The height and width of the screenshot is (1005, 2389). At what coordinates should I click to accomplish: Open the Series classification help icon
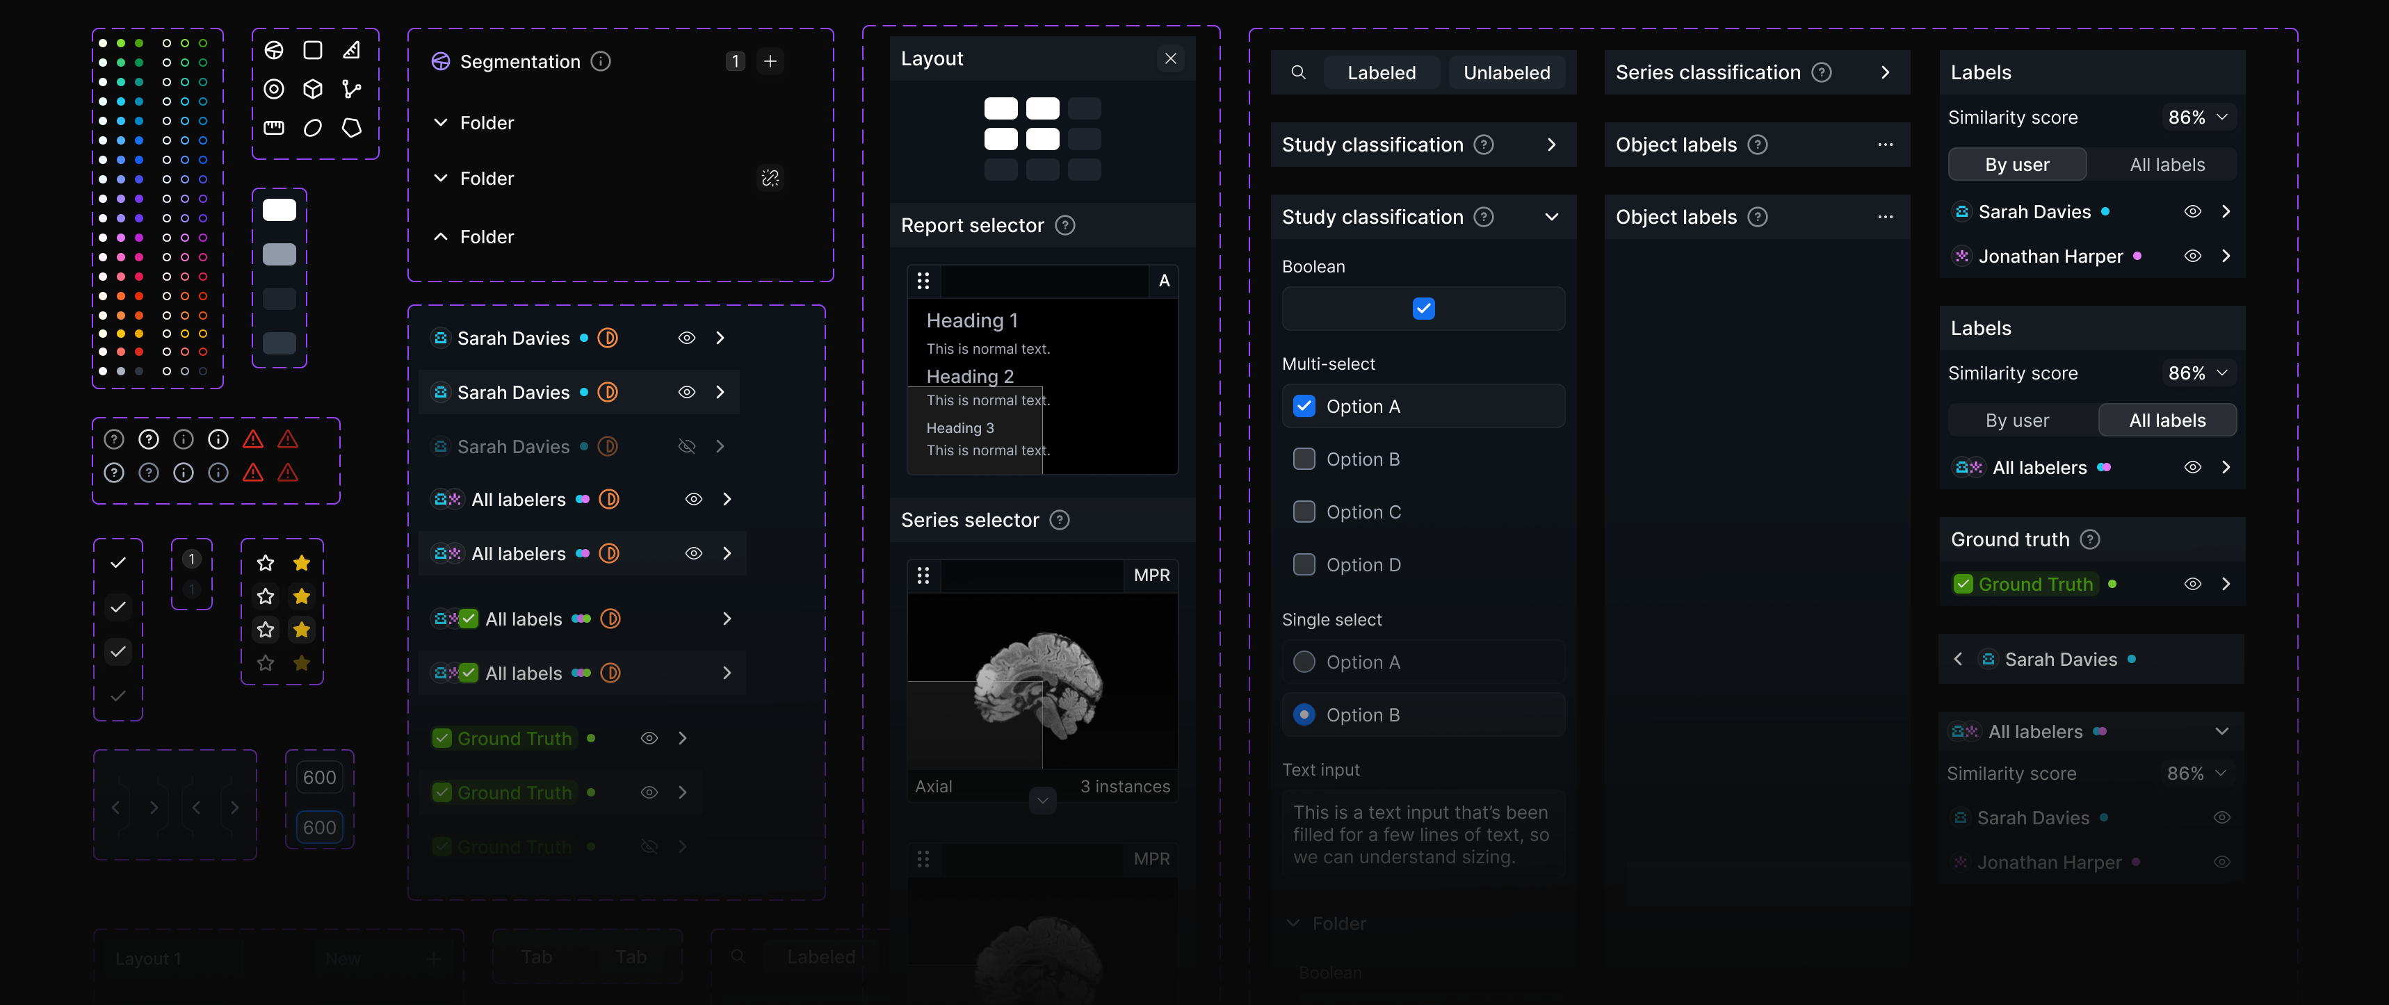point(1822,72)
